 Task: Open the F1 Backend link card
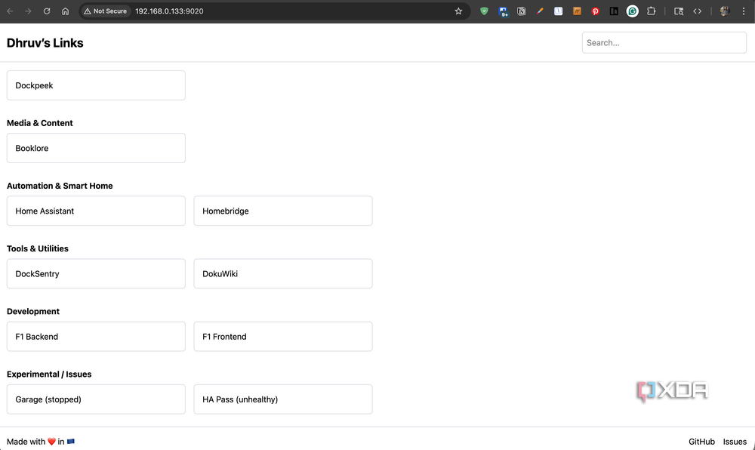(96, 337)
